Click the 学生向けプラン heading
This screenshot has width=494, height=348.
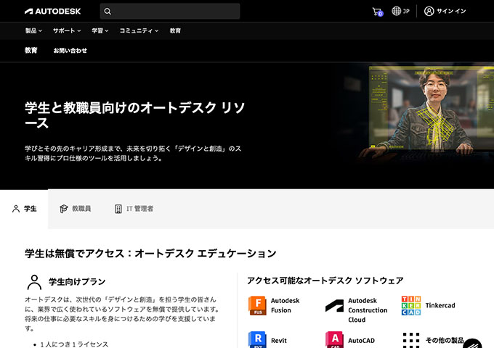pyautogui.click(x=77, y=282)
